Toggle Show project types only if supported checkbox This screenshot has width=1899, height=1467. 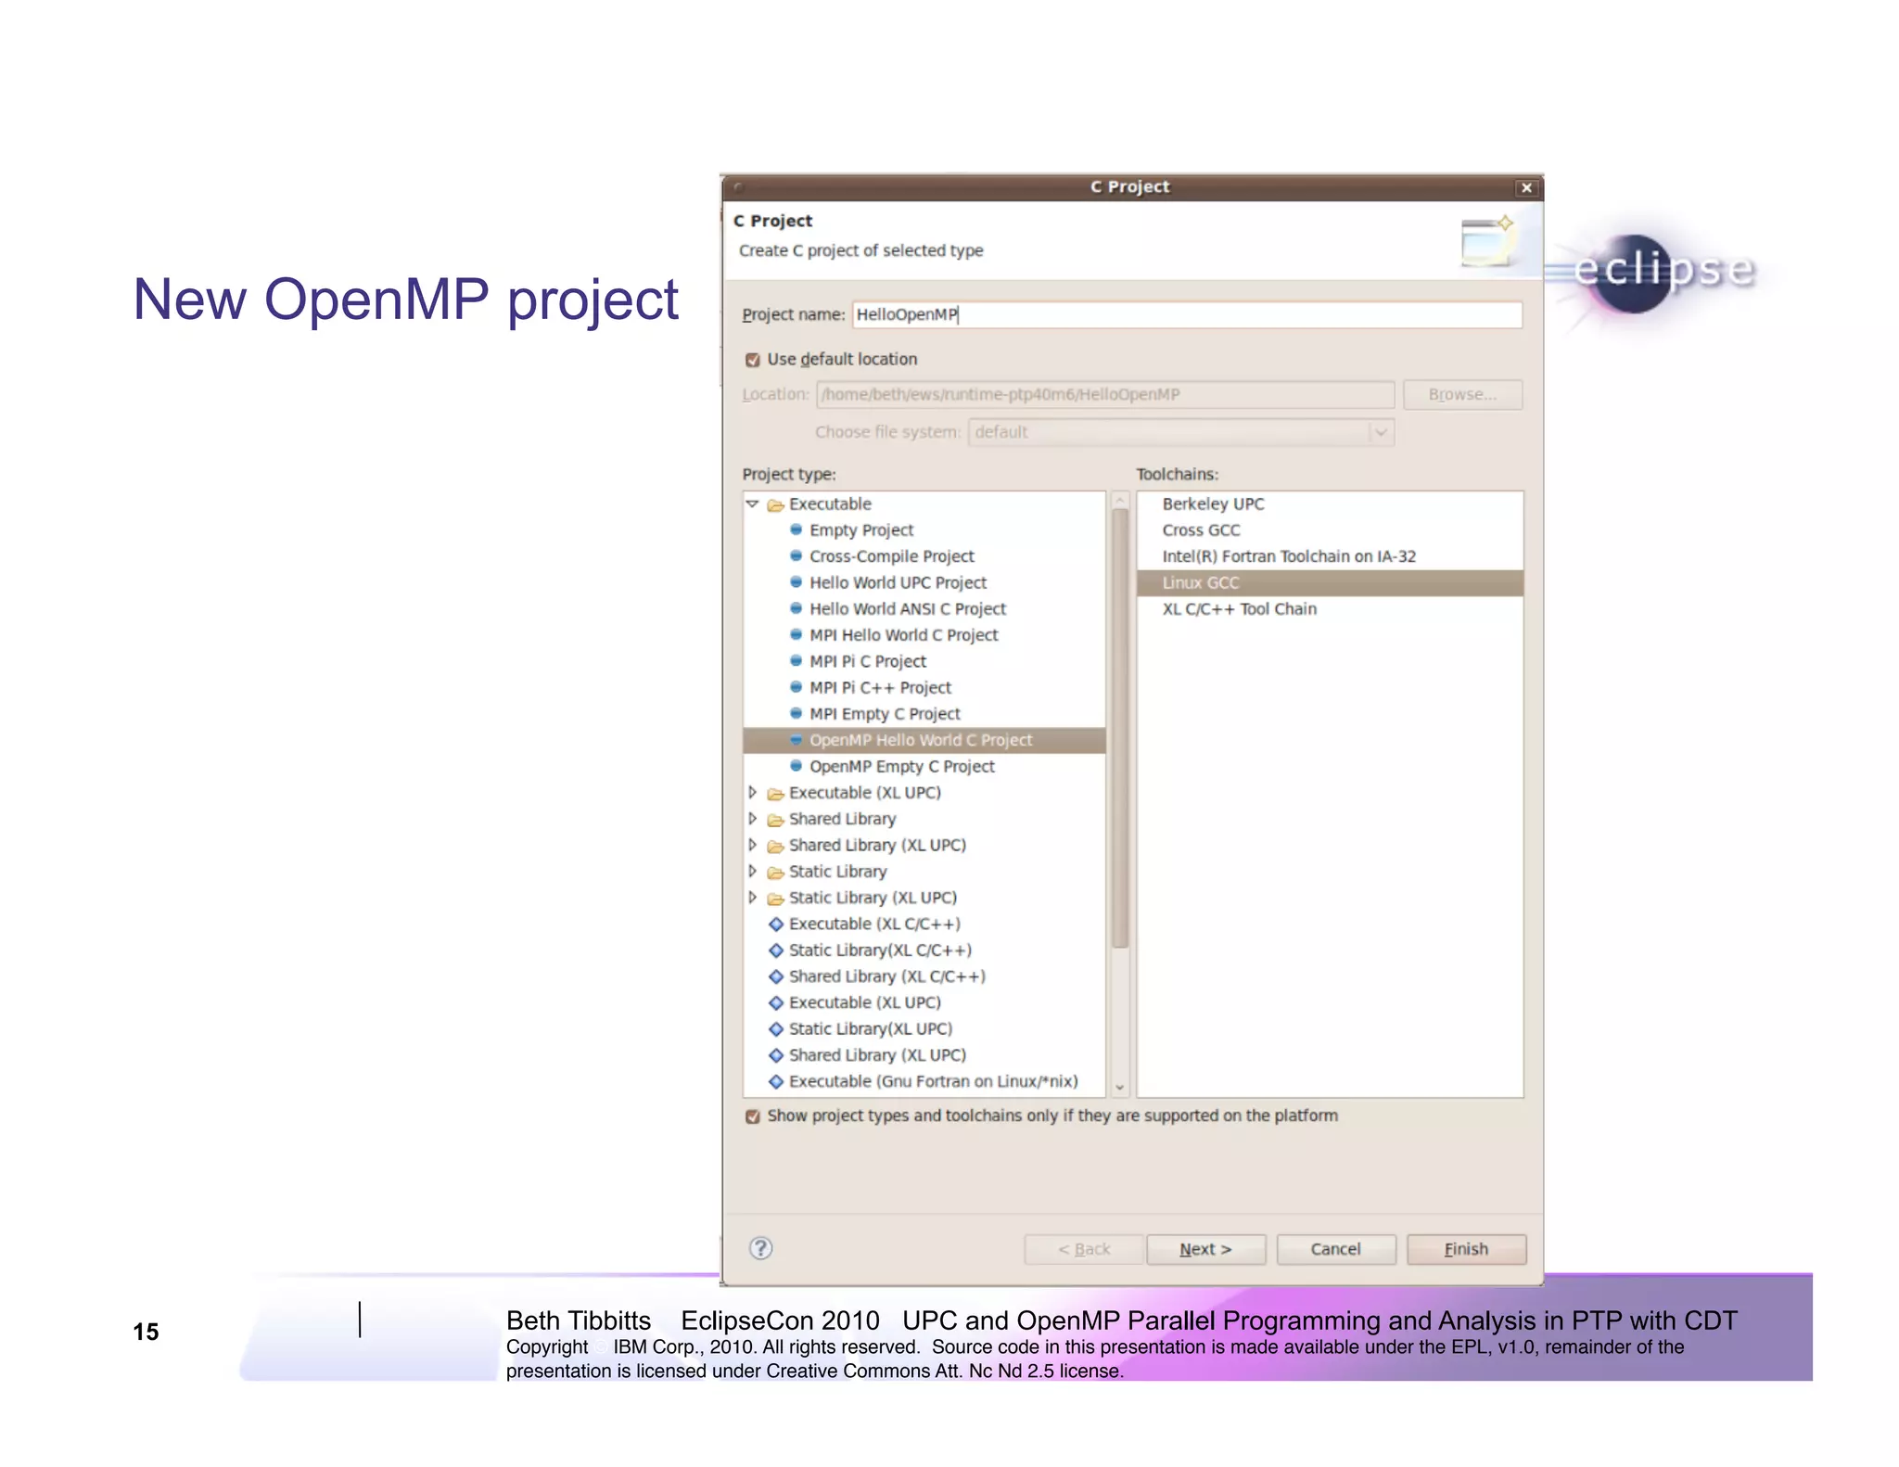click(753, 1116)
